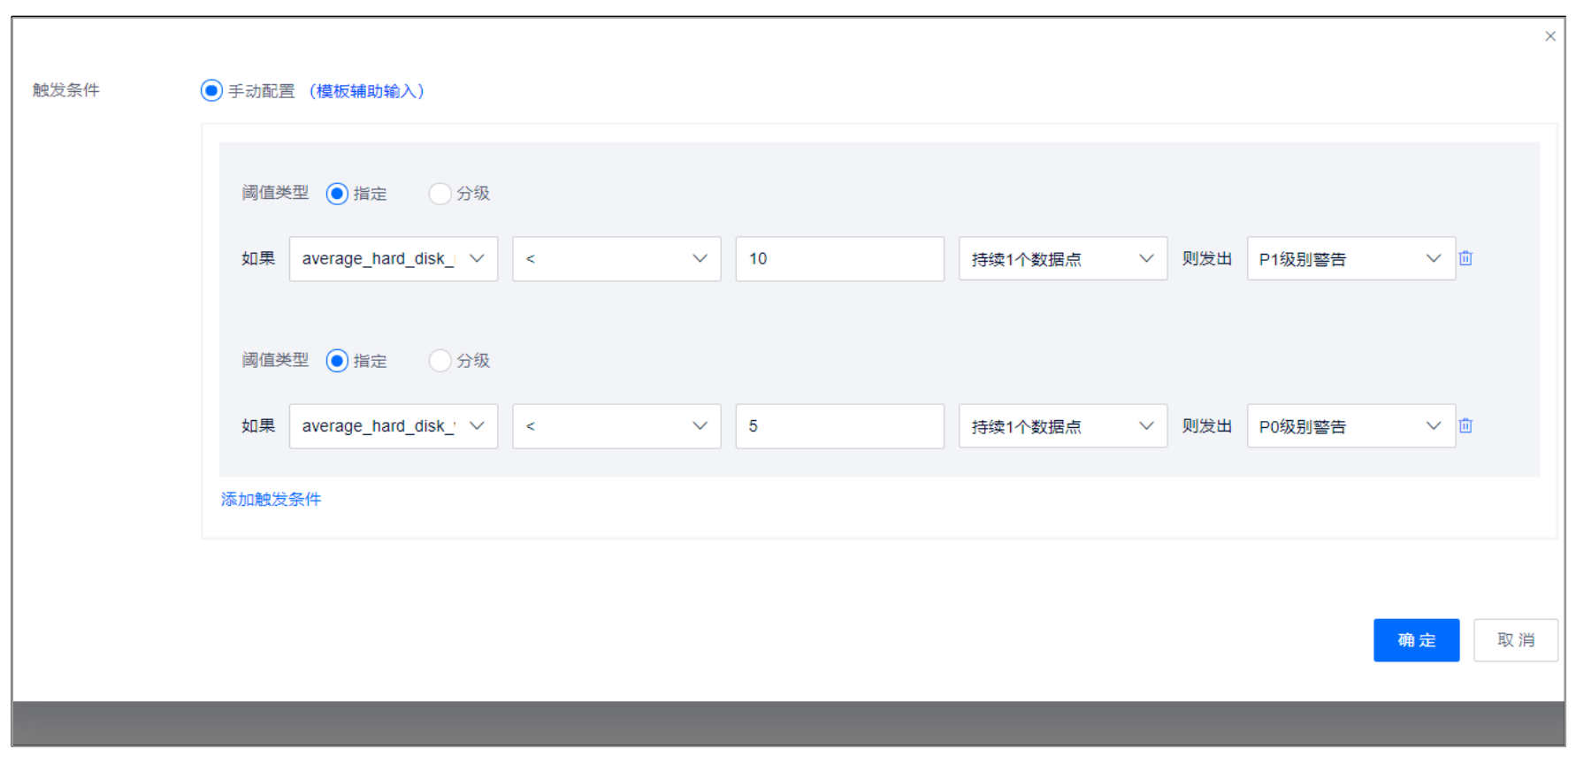This screenshot has width=1576, height=757.
Task: Select 指定 threshold type in first condition
Action: point(337,194)
